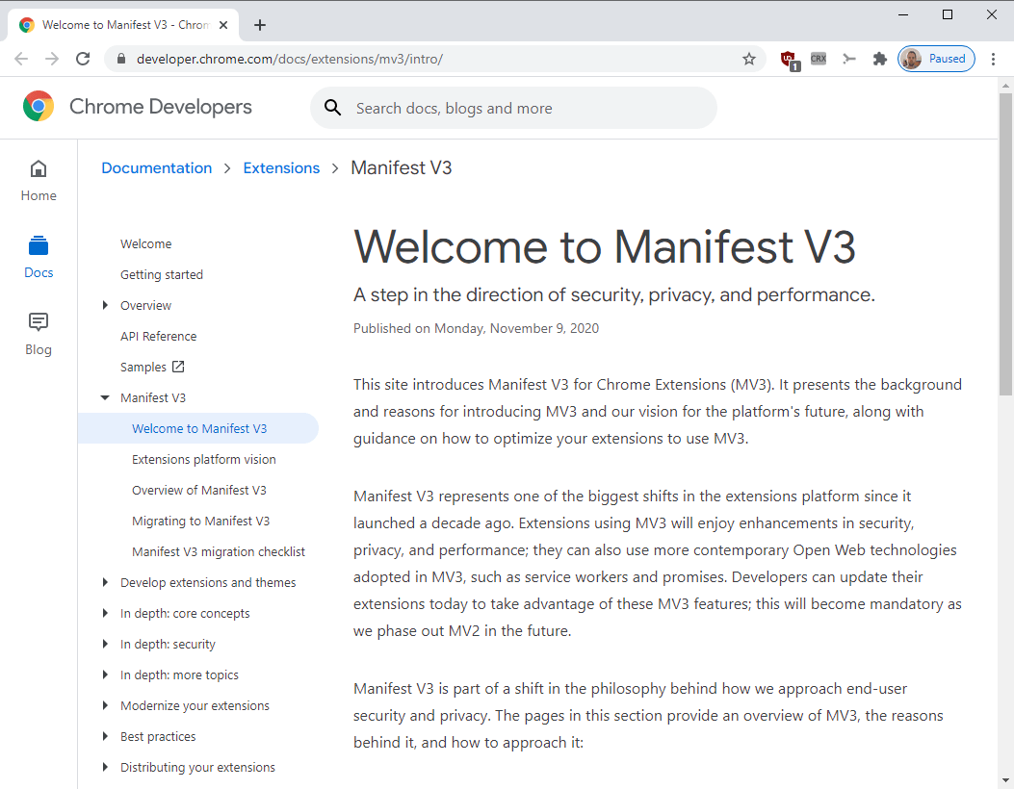Minimize the Chrome window
This screenshot has height=789, width=1014.
[x=903, y=14]
